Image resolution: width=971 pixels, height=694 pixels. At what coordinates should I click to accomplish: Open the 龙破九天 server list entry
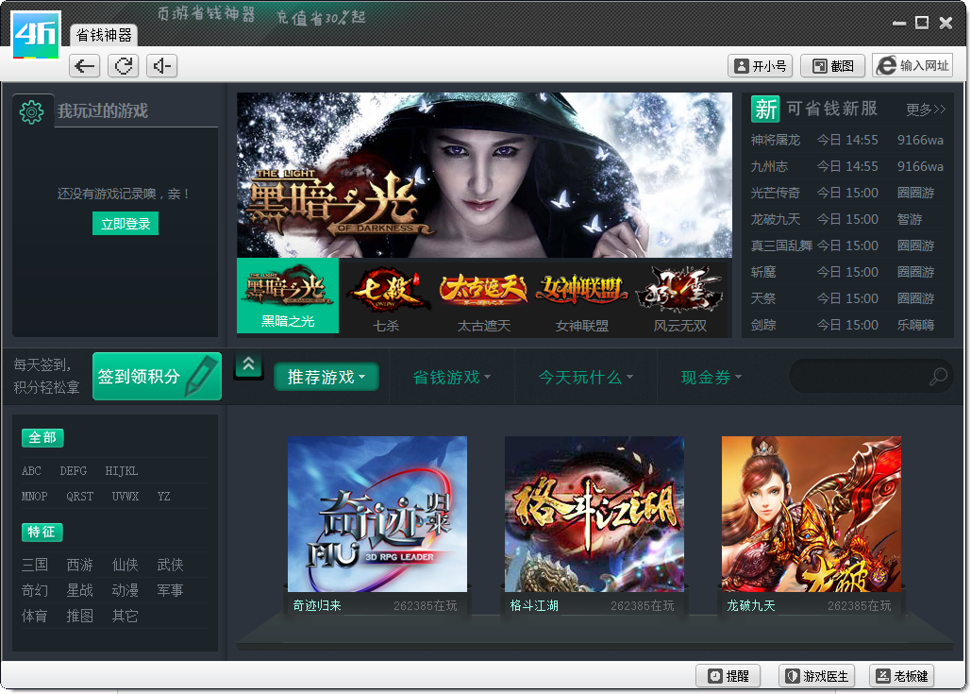tap(847, 219)
